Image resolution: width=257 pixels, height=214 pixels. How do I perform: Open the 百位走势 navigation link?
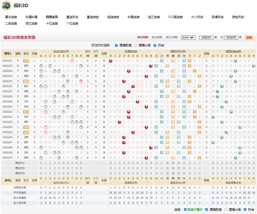click(x=31, y=23)
